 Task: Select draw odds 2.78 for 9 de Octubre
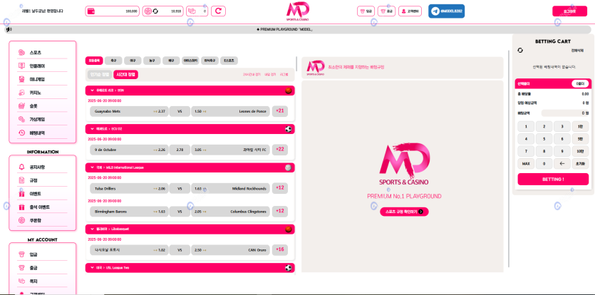click(180, 150)
